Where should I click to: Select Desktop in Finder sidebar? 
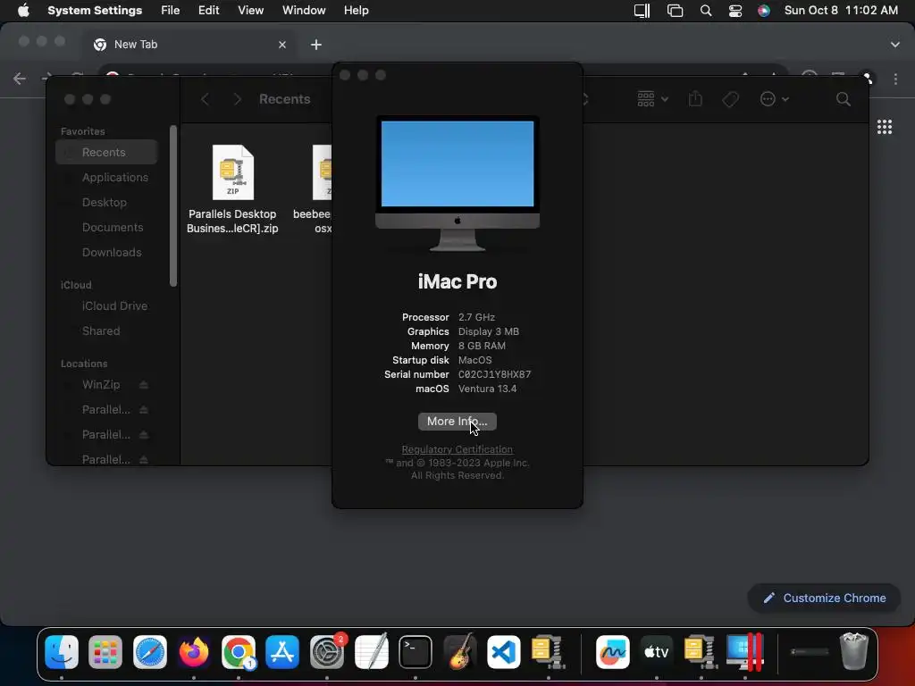(107, 203)
